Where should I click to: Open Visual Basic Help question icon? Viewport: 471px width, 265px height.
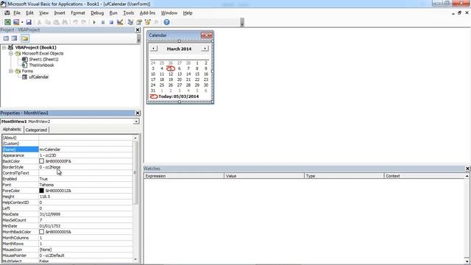pos(167,22)
